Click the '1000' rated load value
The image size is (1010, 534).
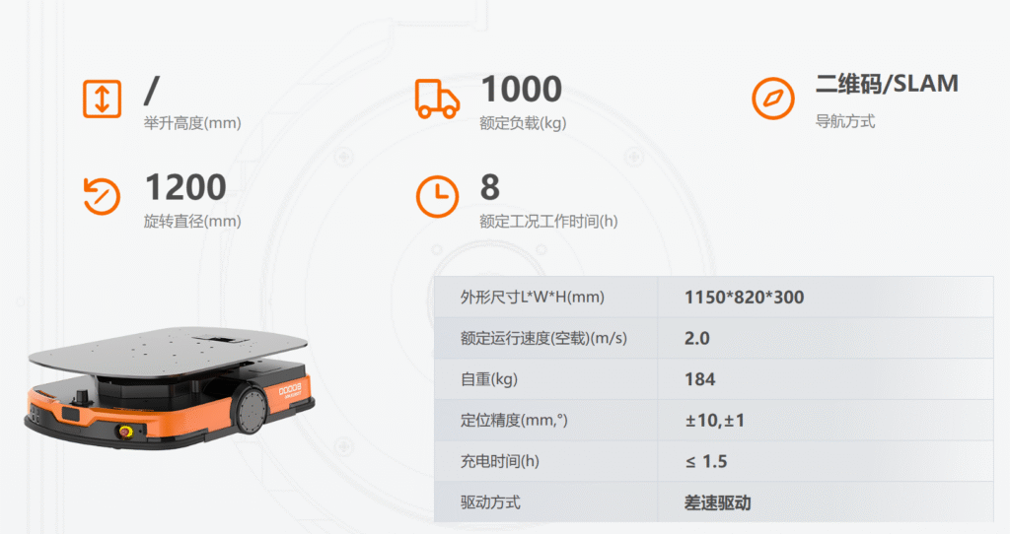521,89
